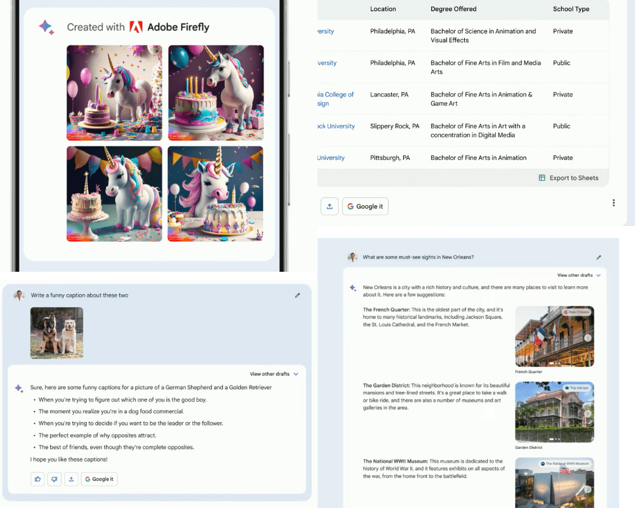The image size is (635, 508).
Task: Click Private in the Lancaster row
Action: (563, 95)
